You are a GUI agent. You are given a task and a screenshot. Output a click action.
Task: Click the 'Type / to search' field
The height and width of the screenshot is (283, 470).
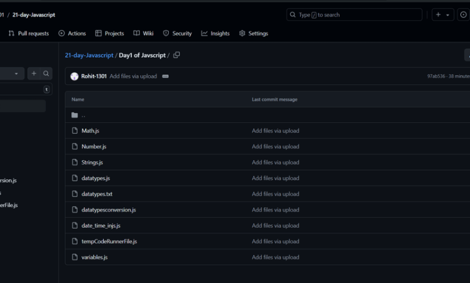point(354,14)
